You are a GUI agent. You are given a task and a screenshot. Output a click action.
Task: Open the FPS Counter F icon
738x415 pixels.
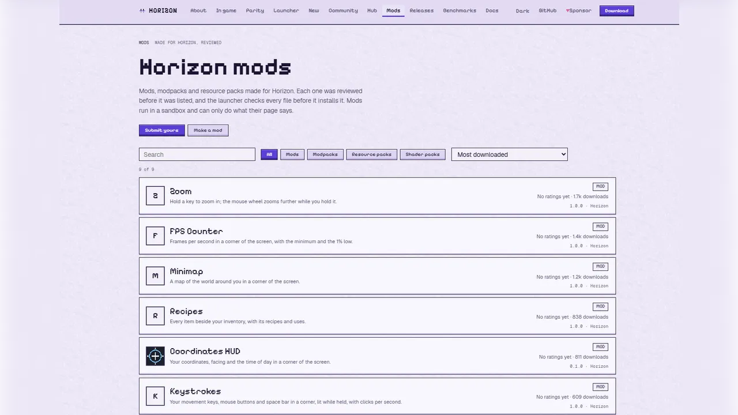[155, 236]
